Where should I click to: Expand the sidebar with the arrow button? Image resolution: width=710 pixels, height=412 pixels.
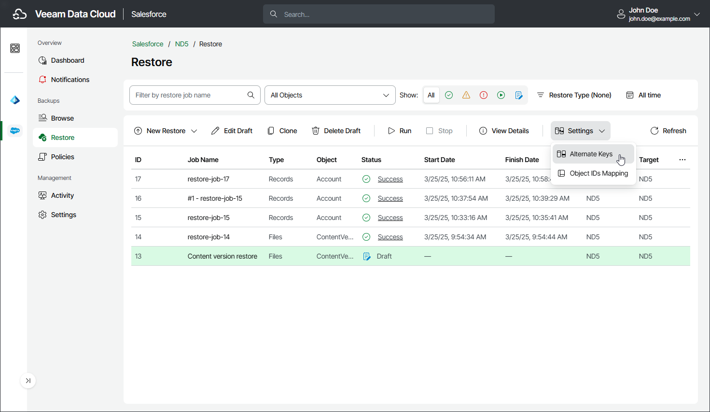pyautogui.click(x=28, y=381)
